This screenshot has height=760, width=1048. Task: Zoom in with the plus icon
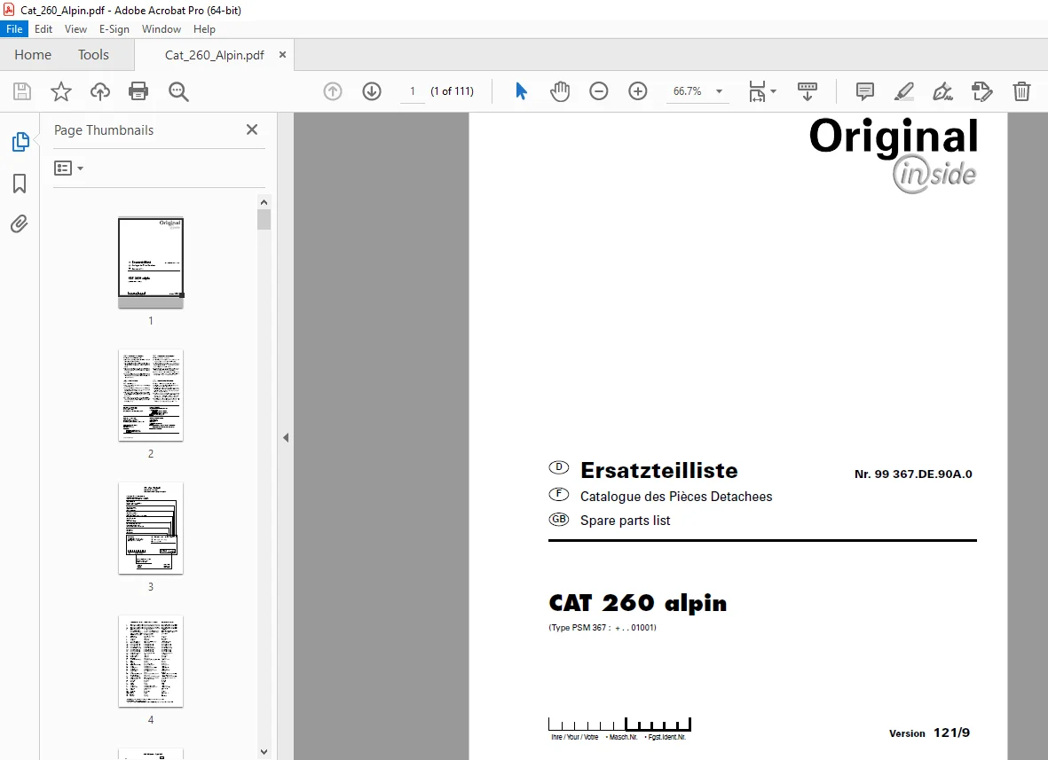[x=638, y=91]
